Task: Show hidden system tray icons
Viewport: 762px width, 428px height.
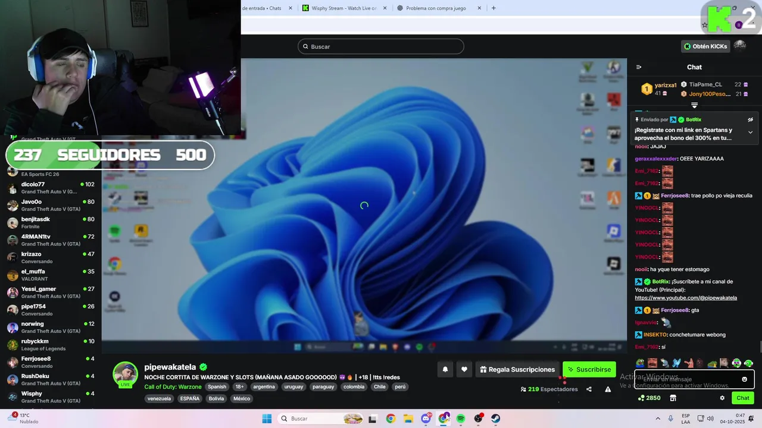Action: (x=658, y=418)
